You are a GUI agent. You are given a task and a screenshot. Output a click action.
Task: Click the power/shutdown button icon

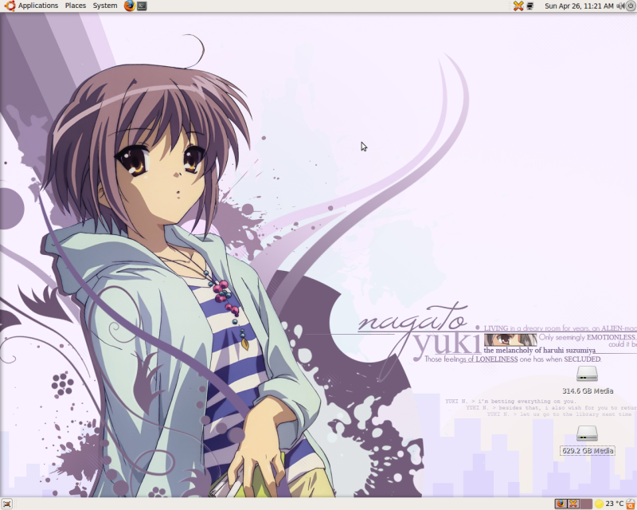point(631,6)
